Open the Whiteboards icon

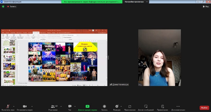point(146,106)
